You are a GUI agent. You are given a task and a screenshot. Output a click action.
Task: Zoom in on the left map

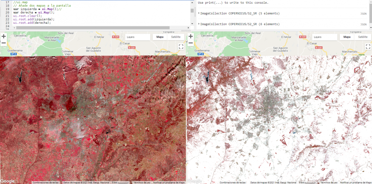coord(3,36)
